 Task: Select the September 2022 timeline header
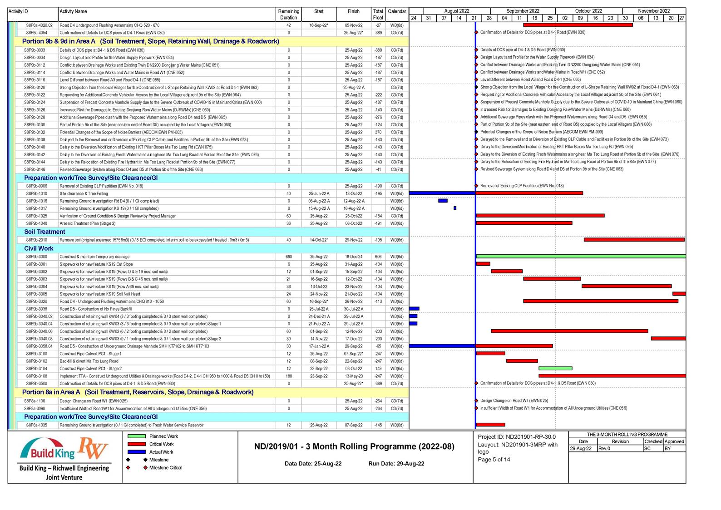click(x=523, y=11)
